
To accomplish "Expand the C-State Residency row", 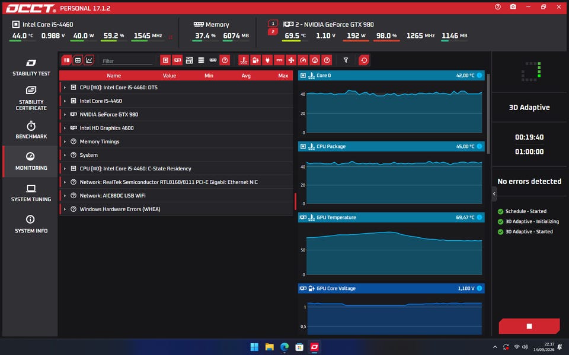I will (x=65, y=169).
